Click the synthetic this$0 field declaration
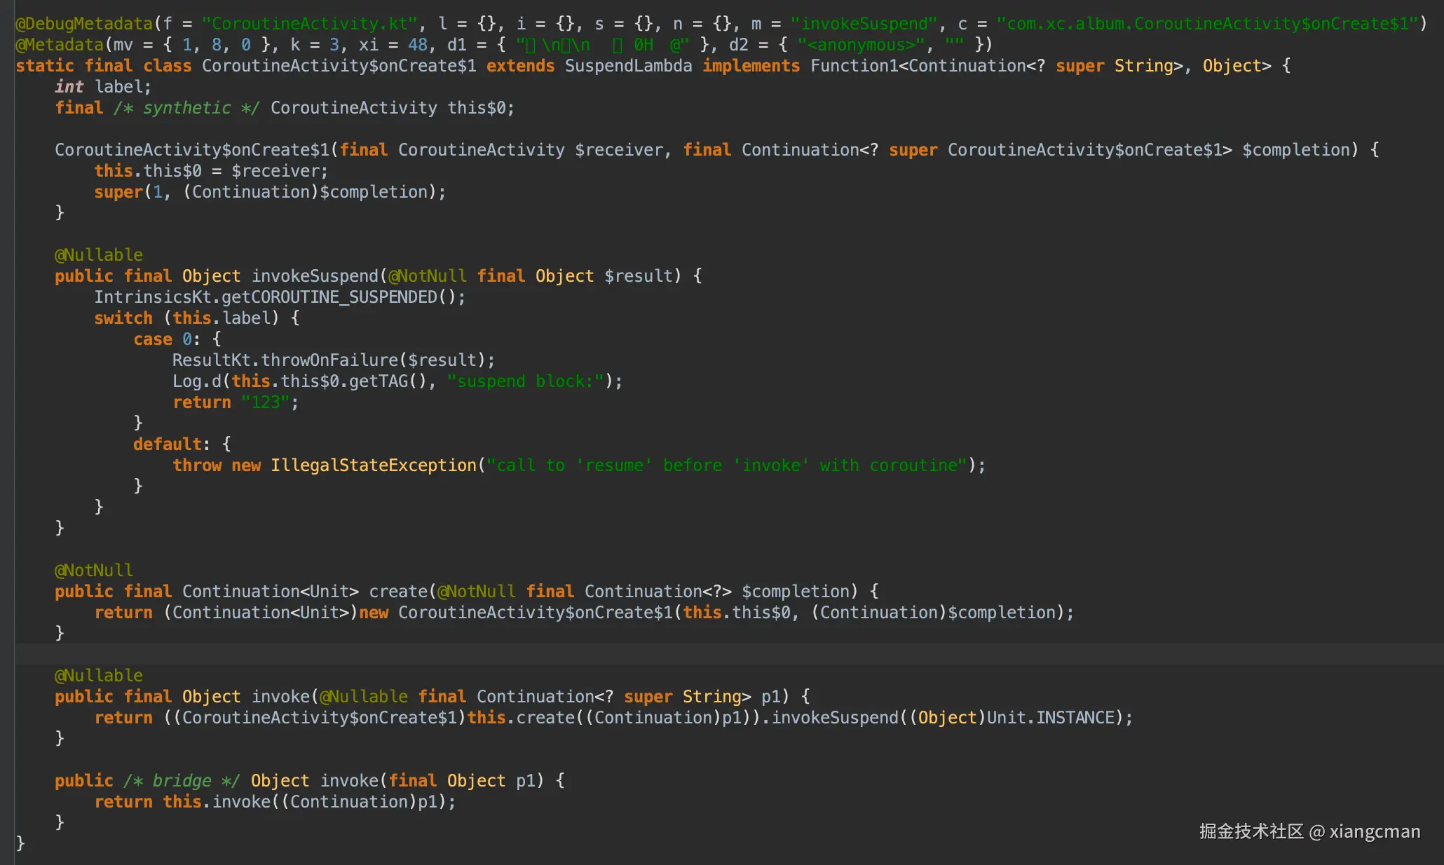Screen dimensions: 1444x865 pyautogui.click(x=480, y=108)
